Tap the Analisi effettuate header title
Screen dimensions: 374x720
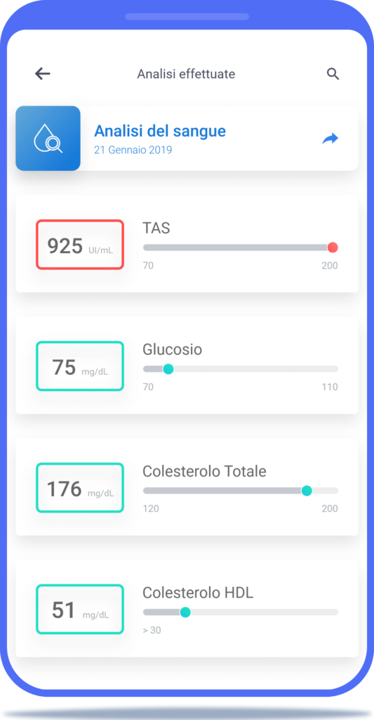[186, 74]
